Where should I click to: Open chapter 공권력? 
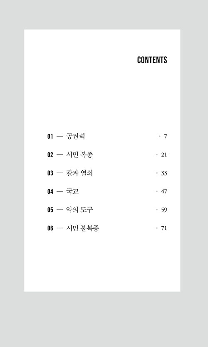(x=75, y=136)
